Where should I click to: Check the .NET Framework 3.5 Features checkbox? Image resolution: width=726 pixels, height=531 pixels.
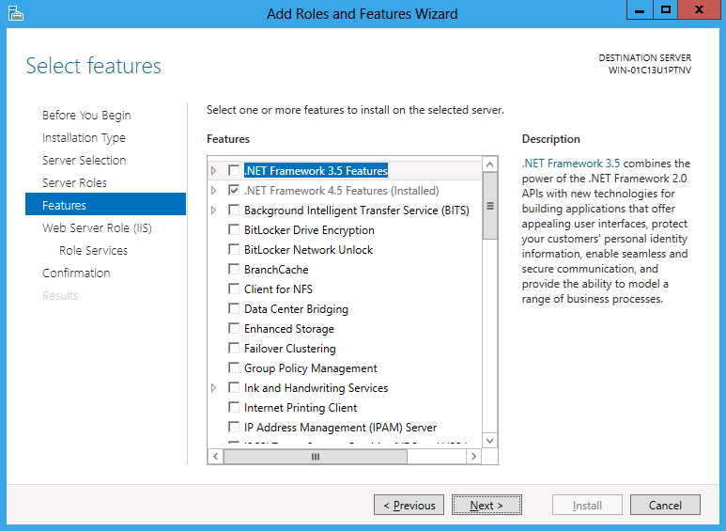[x=234, y=170]
